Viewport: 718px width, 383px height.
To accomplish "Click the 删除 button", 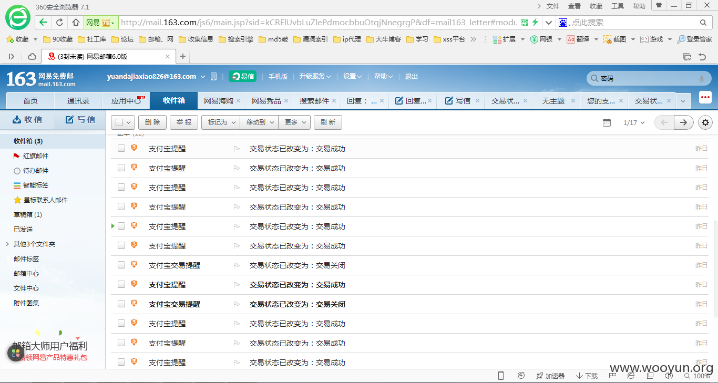I will click(x=152, y=122).
